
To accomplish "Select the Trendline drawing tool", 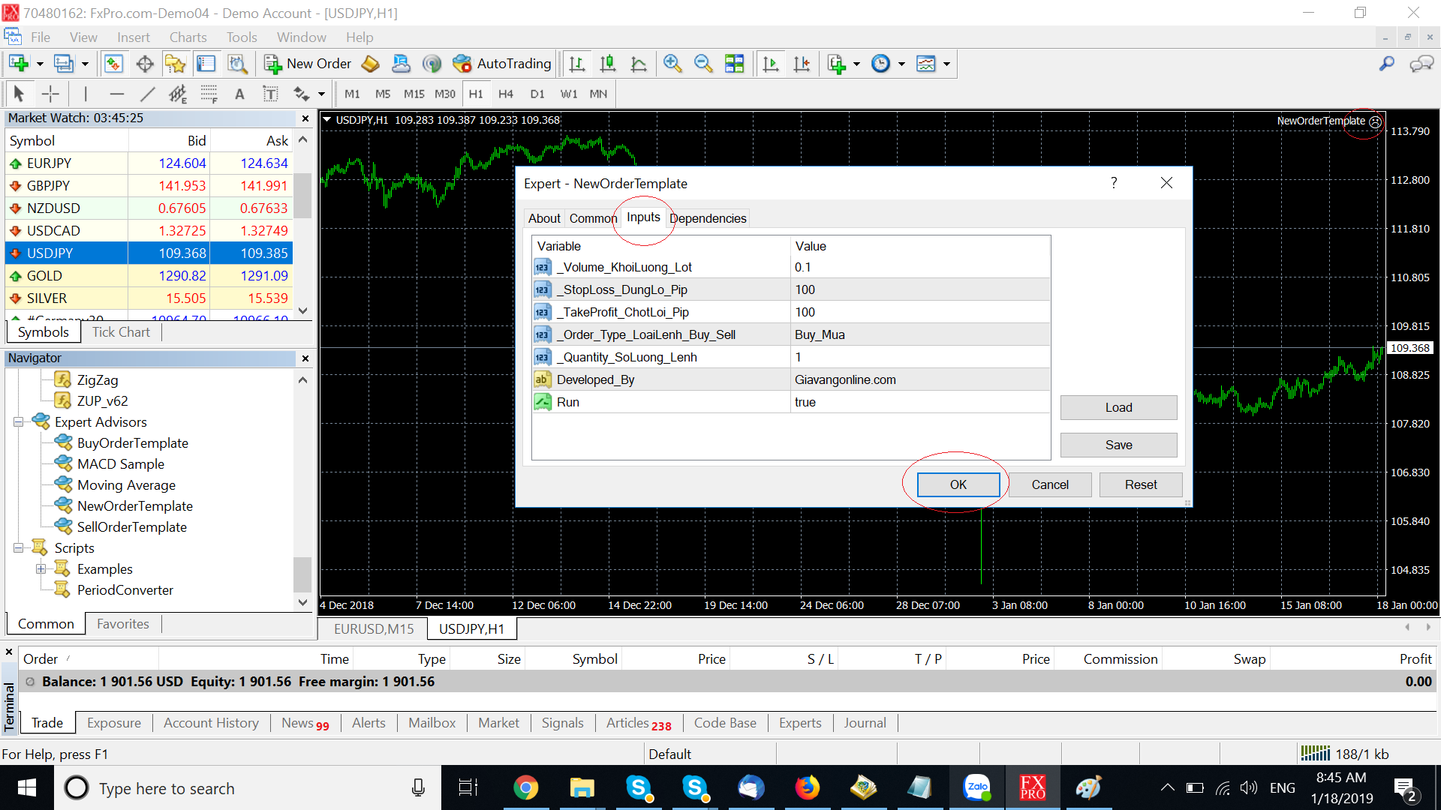I will click(x=147, y=94).
